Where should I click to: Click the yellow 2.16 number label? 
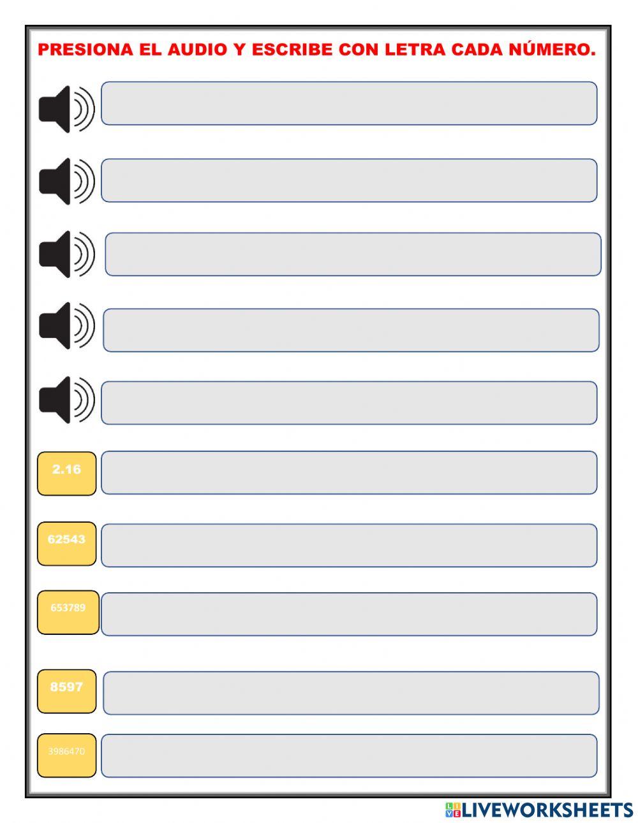coord(66,474)
